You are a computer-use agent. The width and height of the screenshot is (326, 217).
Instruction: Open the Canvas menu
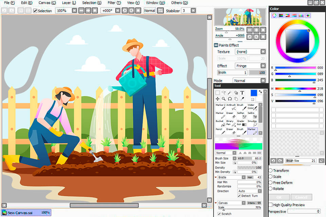47,3
